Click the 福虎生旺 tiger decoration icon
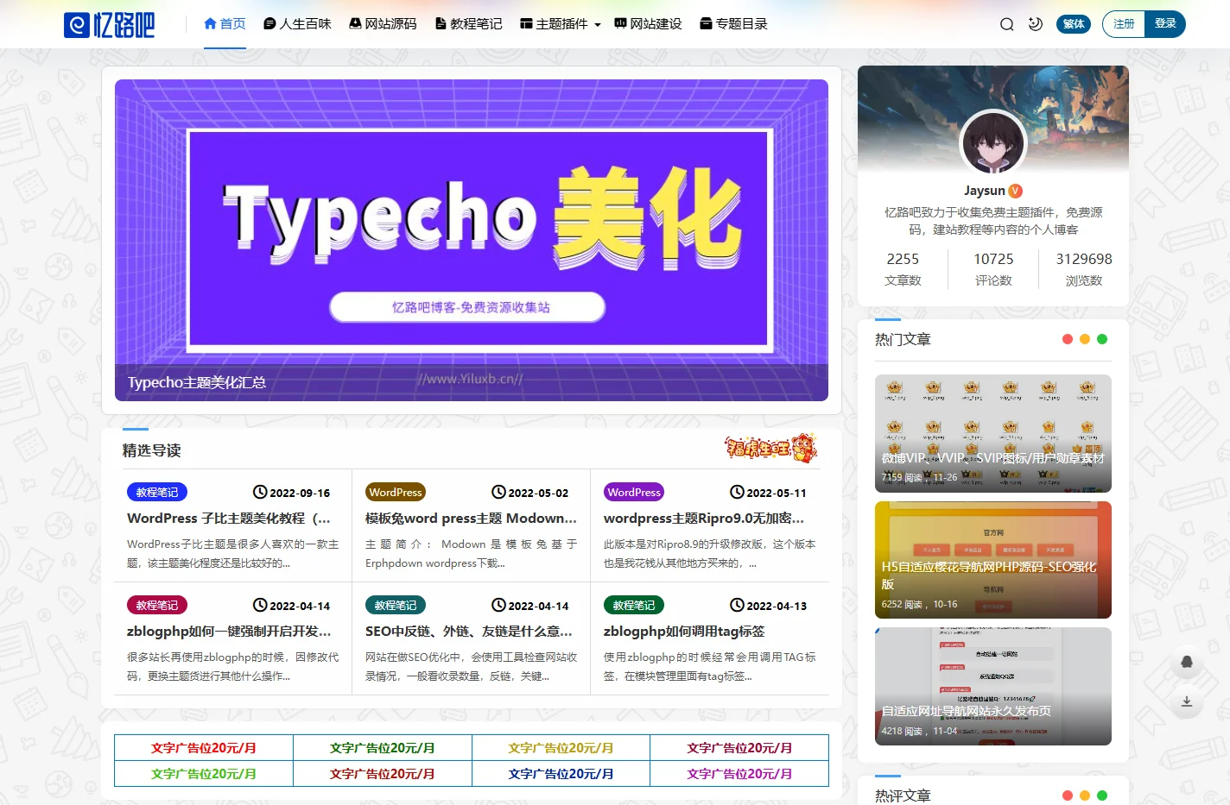The height and width of the screenshot is (805, 1230). coord(770,448)
